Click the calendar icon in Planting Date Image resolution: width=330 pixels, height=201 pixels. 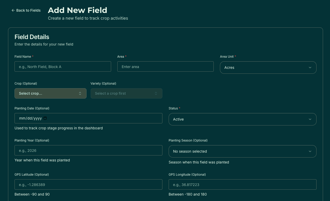click(45, 118)
